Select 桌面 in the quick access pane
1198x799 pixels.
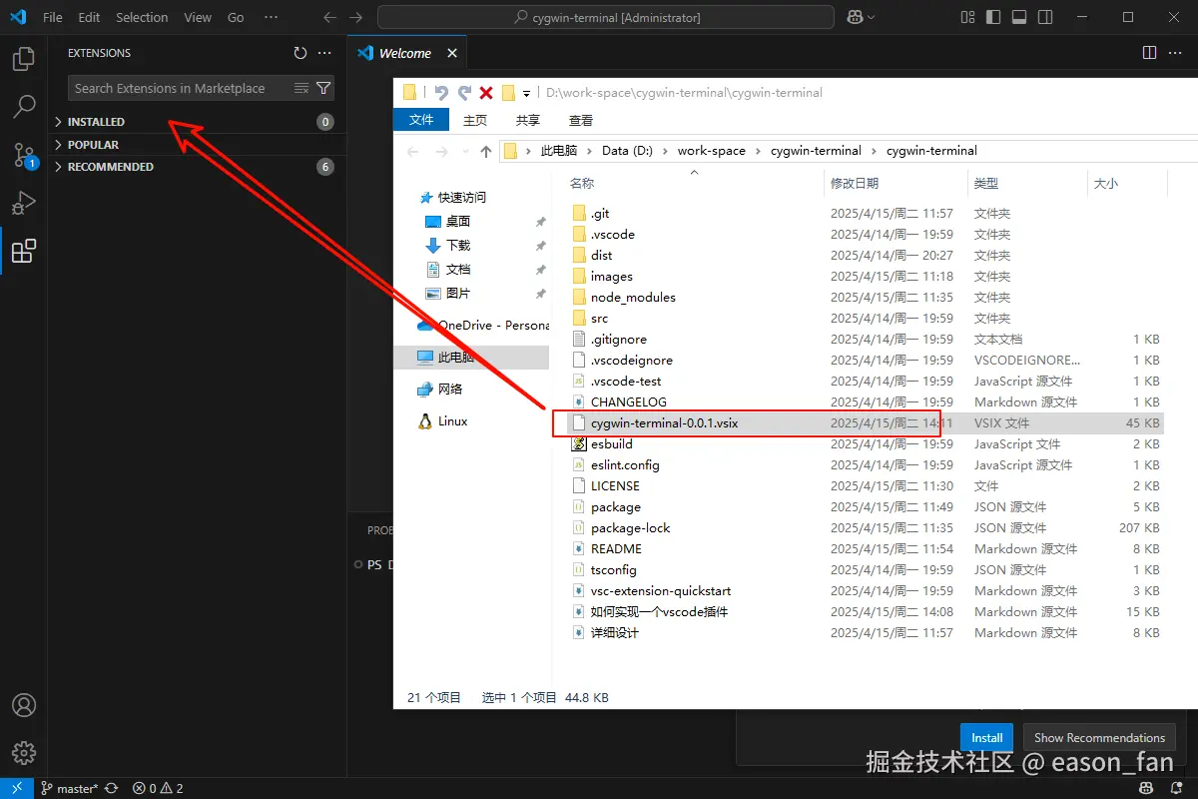(x=458, y=222)
